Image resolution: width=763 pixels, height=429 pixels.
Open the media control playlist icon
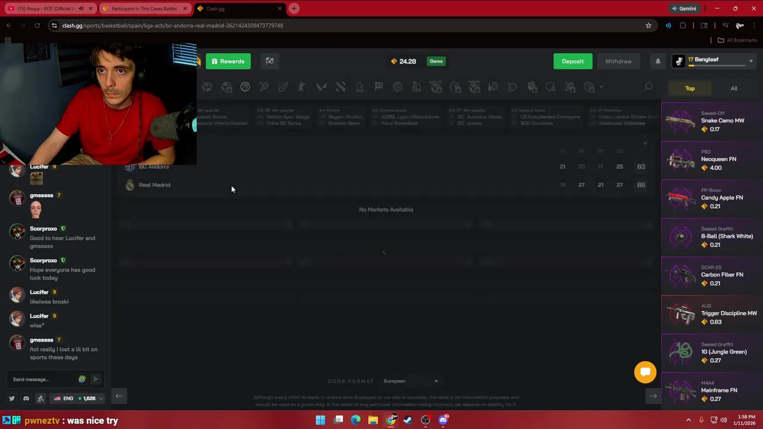pos(725,26)
